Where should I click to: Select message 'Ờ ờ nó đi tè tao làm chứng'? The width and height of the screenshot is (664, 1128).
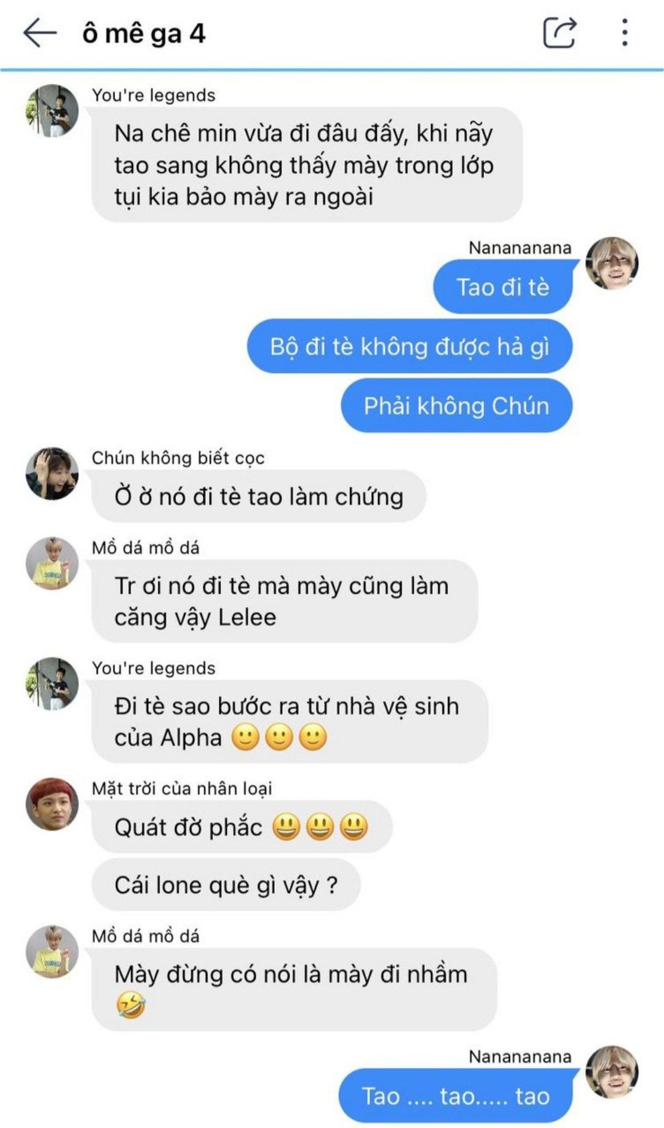(259, 496)
